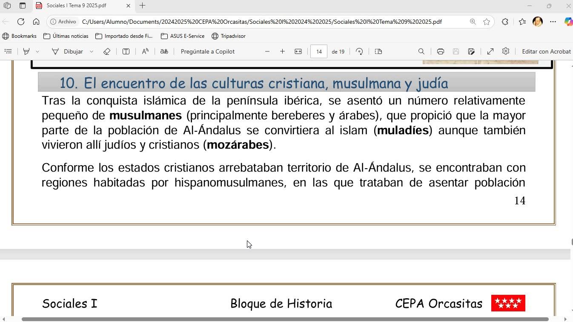Image resolution: width=573 pixels, height=322 pixels.
Task: Click the Save As icon
Action: pyautogui.click(x=471, y=51)
